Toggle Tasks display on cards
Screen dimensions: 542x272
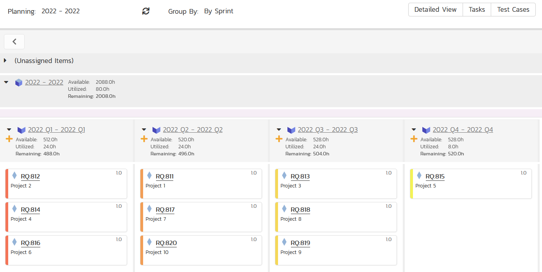(x=477, y=10)
